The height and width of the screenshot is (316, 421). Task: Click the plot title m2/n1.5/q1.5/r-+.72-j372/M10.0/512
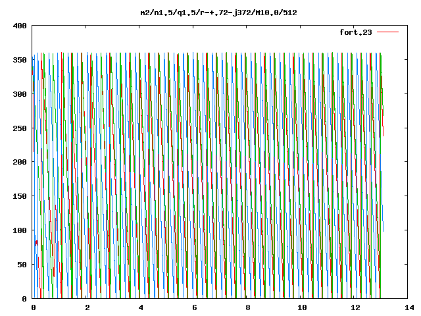click(219, 13)
